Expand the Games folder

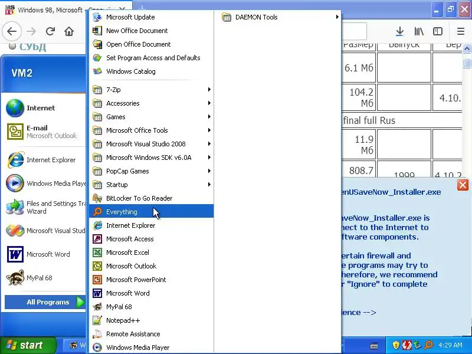[152, 116]
